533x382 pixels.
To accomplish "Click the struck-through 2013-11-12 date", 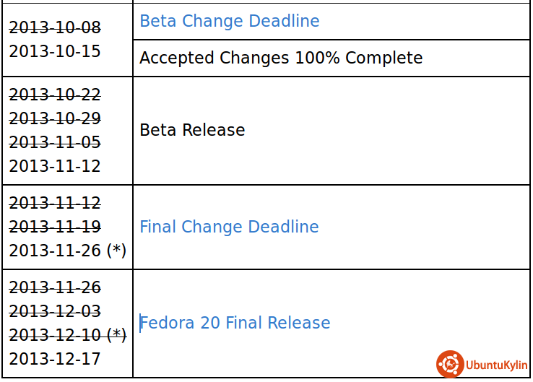I will click(x=55, y=203).
